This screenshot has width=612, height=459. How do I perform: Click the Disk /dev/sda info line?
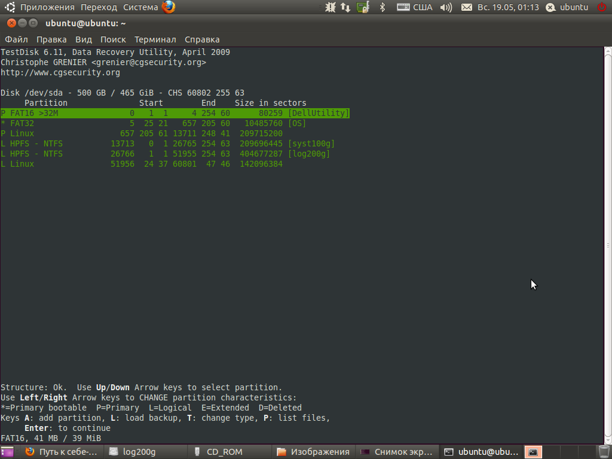click(x=123, y=93)
